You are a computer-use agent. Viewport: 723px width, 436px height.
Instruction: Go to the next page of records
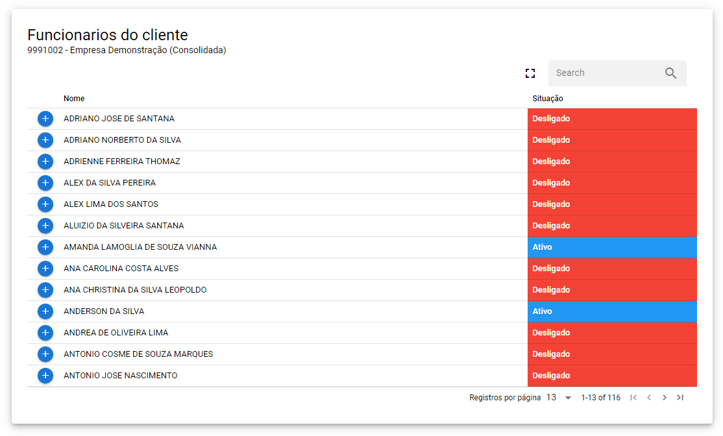click(x=664, y=398)
